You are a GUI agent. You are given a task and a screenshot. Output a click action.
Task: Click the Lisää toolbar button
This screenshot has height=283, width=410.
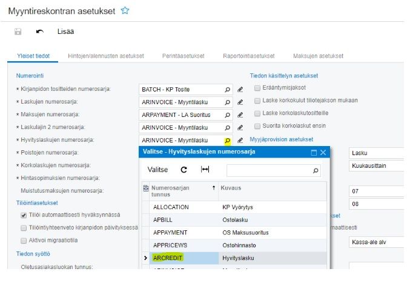click(x=65, y=32)
